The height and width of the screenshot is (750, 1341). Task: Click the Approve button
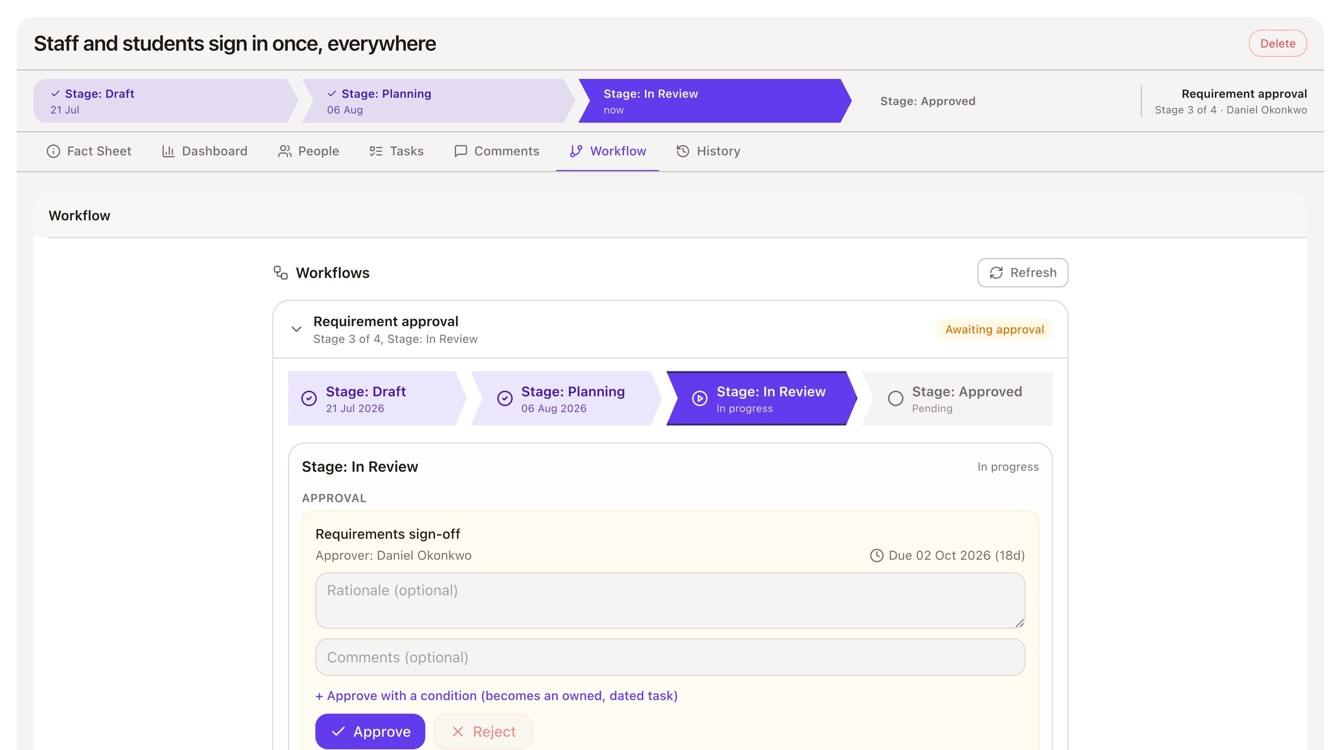coord(370,732)
